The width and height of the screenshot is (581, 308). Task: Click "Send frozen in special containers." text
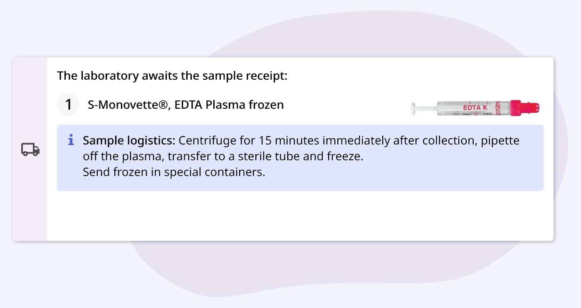point(174,172)
